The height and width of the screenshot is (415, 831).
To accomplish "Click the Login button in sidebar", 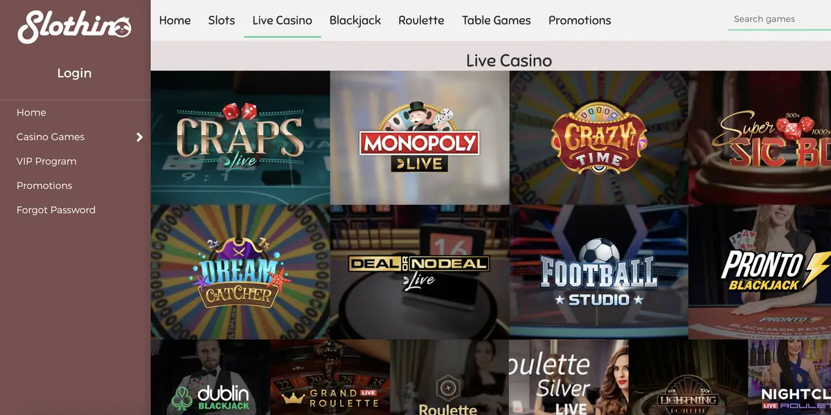I will [x=74, y=73].
